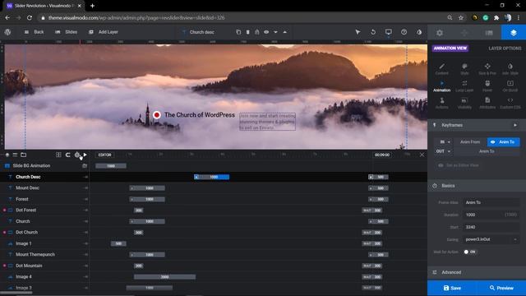The width and height of the screenshot is (526, 296).
Task: Open the Adv. Style settings
Action: pos(510,69)
